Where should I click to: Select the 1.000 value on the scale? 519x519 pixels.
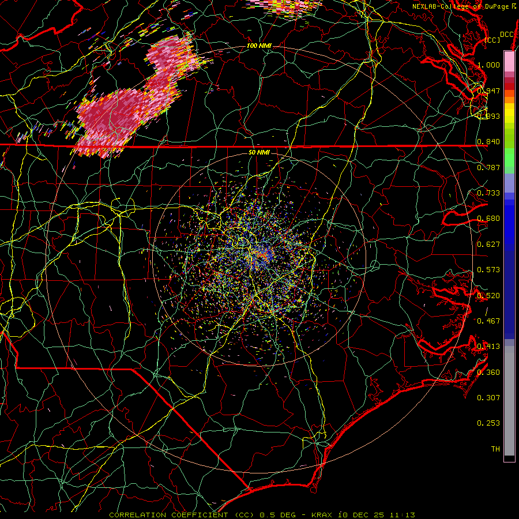[x=488, y=65]
